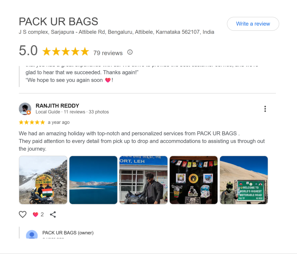Click the red heart reaction count

tap(38, 214)
